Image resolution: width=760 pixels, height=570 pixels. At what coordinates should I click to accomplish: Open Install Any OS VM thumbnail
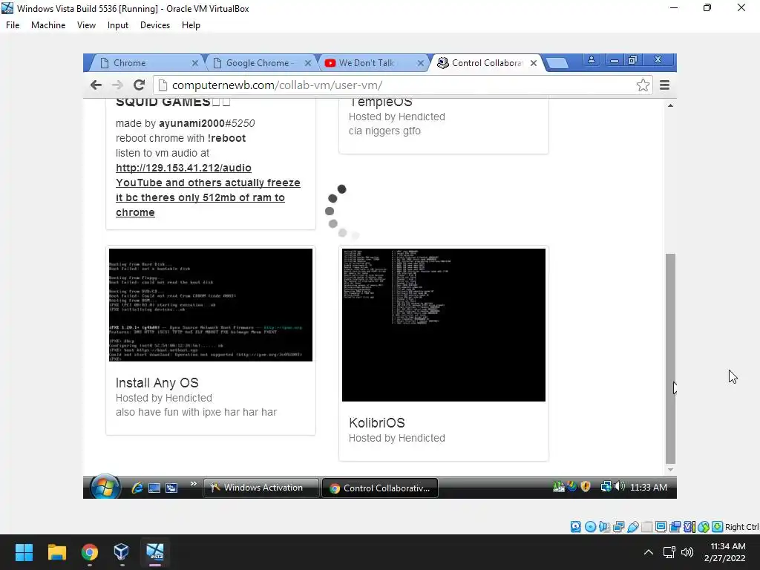click(x=211, y=305)
